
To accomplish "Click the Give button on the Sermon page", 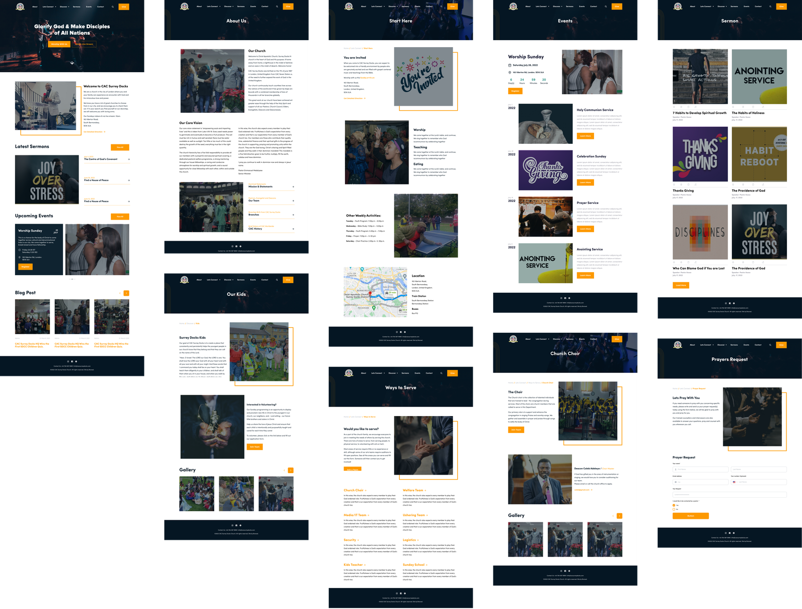I will coord(781,7).
